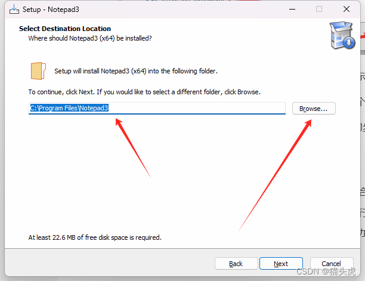Viewport: 365px width, 281px height.
Task: Click 'Setup will install Notepad3 (x64)' message
Action: (x=136, y=71)
